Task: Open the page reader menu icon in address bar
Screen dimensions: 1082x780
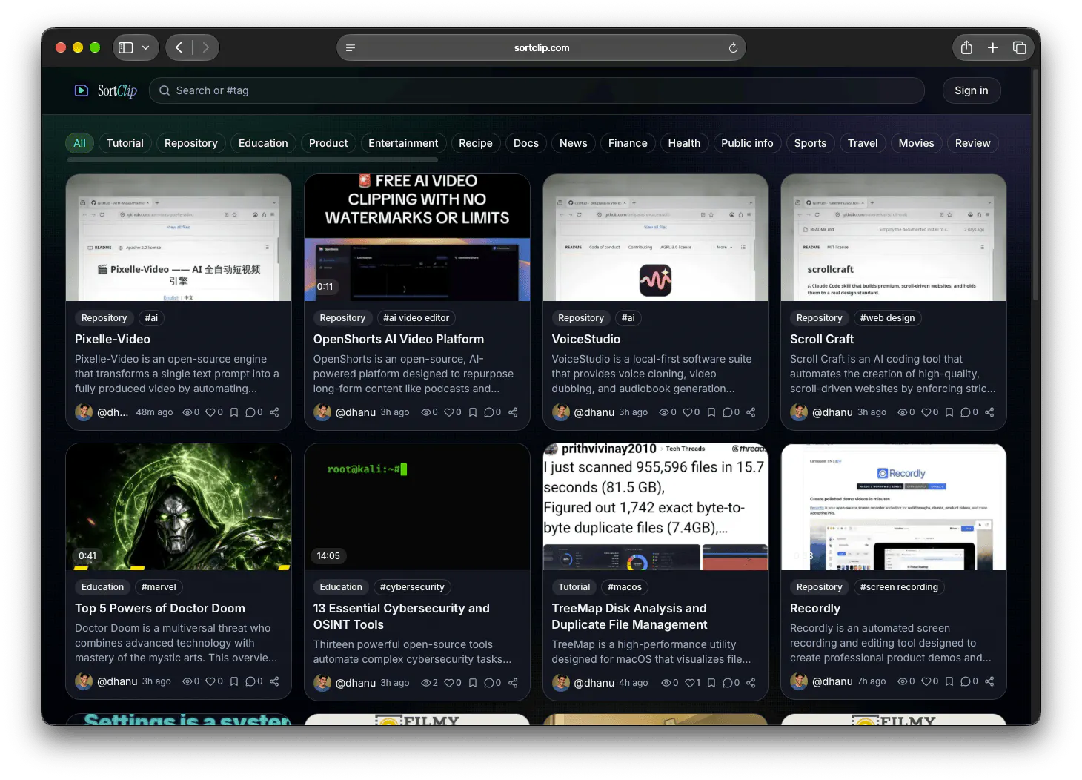Action: coord(351,47)
